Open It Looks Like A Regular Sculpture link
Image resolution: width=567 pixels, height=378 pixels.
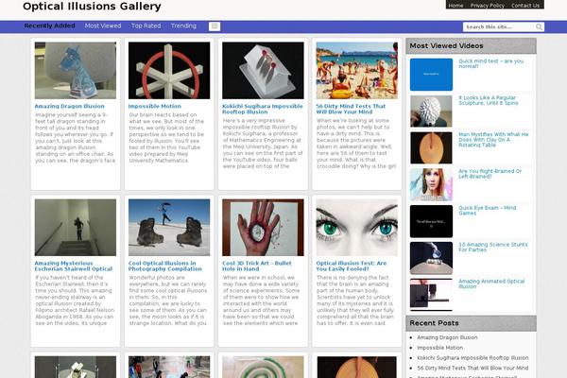(x=489, y=100)
